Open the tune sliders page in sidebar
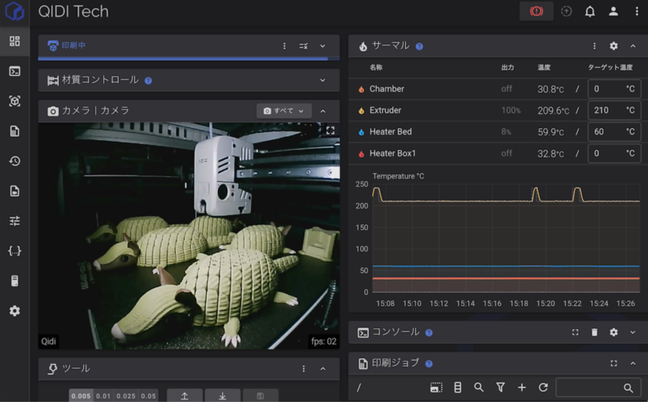Viewport: 648px width, 402px height. pos(15,221)
